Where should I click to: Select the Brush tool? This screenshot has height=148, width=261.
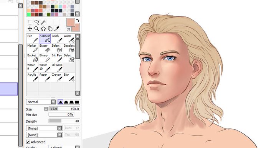[57, 39]
